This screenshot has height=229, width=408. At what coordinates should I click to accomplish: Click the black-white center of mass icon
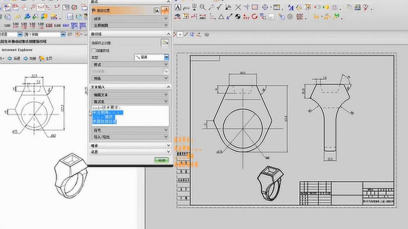click(x=238, y=17)
